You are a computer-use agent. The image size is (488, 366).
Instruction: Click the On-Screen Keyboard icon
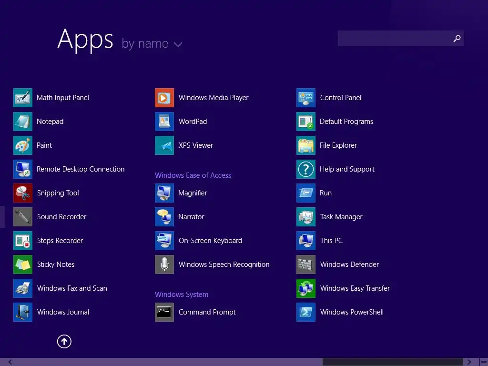tap(164, 241)
